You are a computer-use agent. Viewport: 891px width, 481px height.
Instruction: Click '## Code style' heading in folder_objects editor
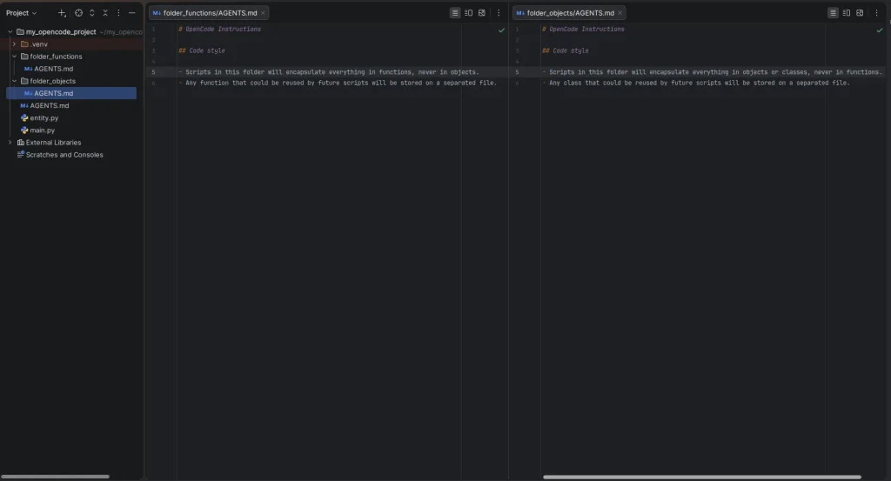click(566, 50)
